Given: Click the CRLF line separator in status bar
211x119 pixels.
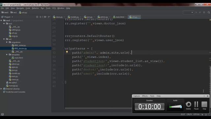Looking at the screenshot, I should [x=189, y=114].
